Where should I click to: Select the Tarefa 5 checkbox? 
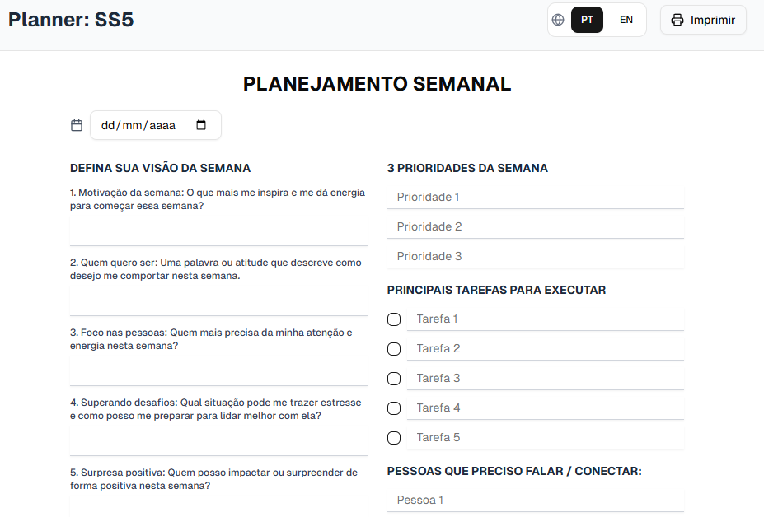394,438
